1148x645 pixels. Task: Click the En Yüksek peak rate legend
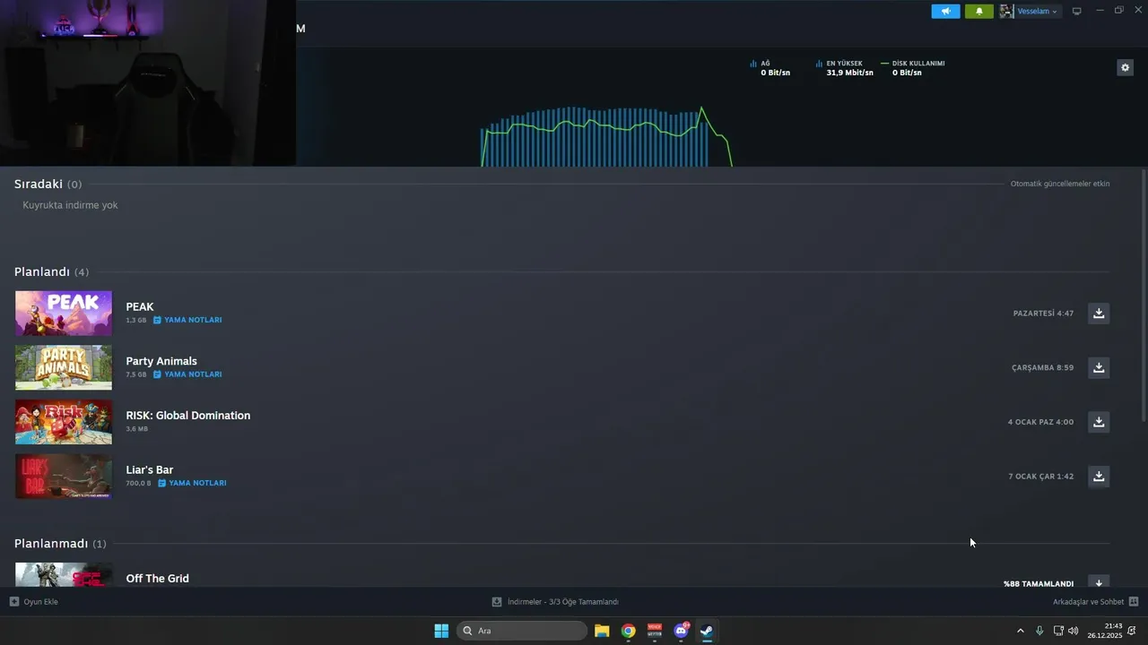(844, 68)
